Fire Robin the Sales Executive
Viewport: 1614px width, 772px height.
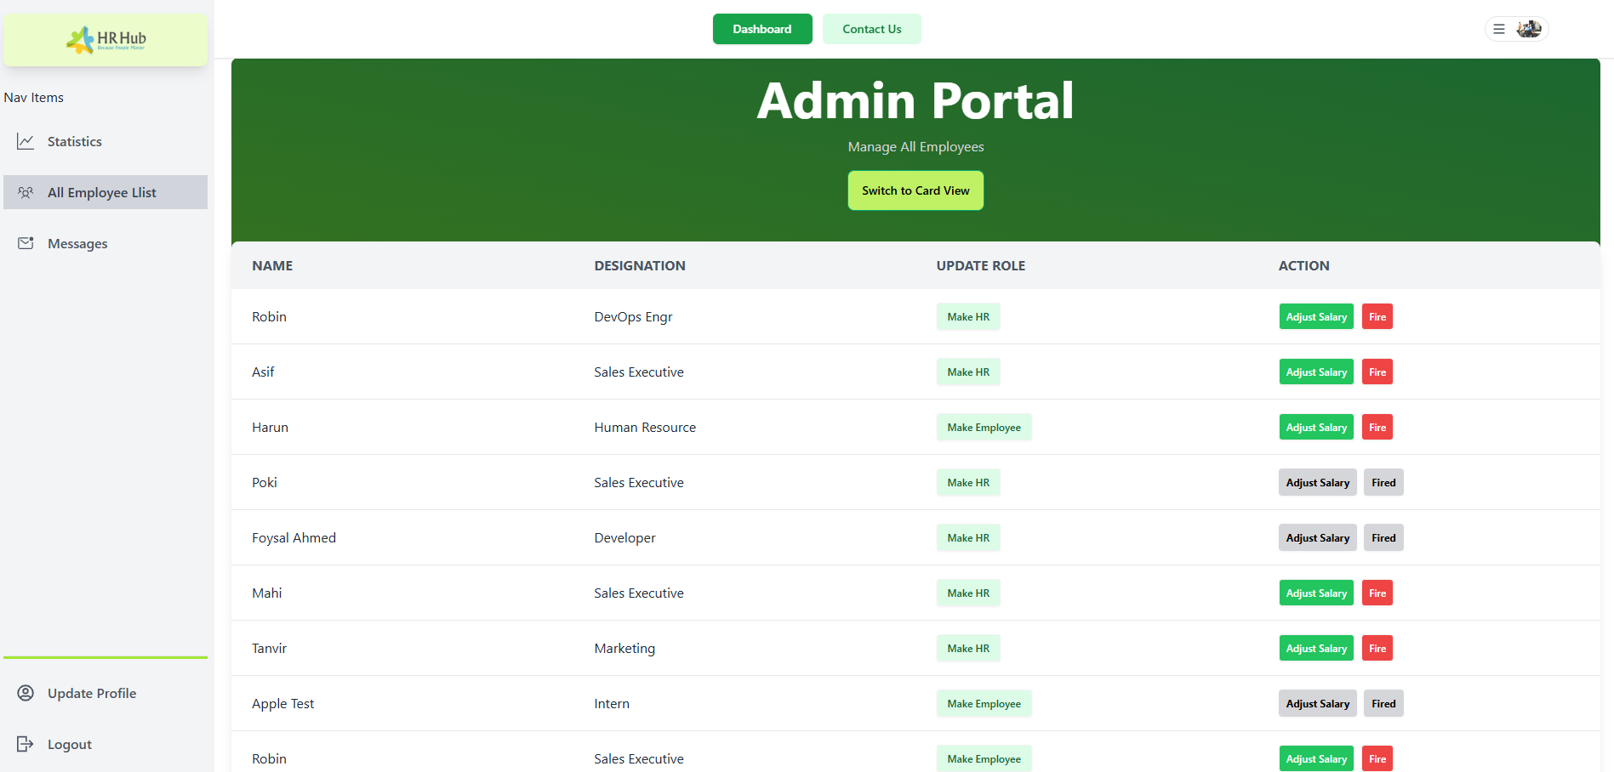click(x=1377, y=758)
